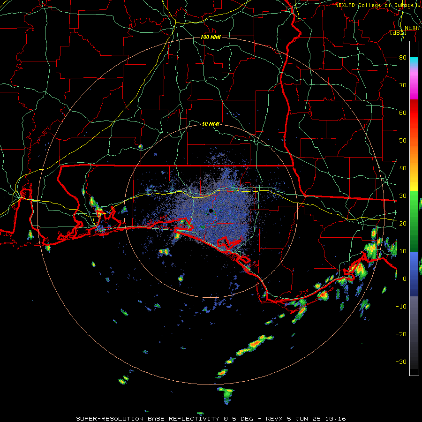Click the 60 value on the dBZ scale
This screenshot has width=422, height=422.
coord(403,113)
